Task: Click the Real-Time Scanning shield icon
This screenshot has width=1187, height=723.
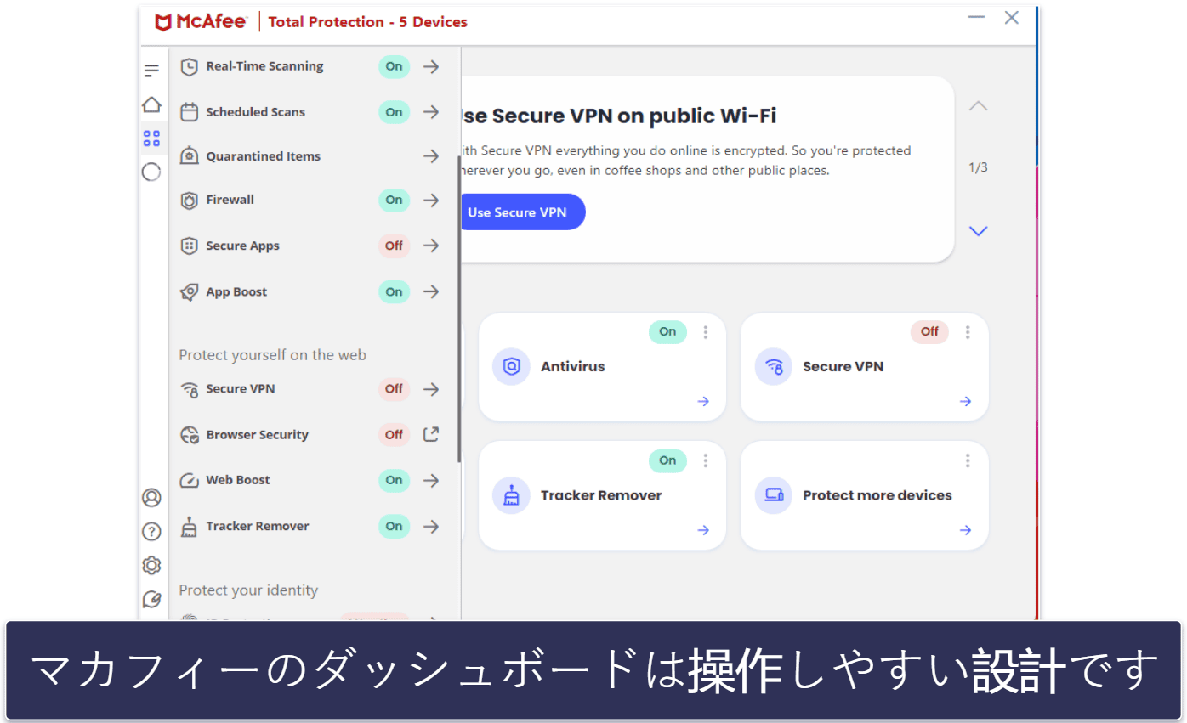Action: (190, 66)
